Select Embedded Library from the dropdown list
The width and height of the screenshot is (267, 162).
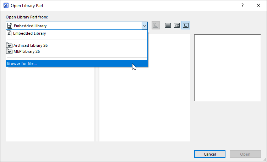(29, 34)
